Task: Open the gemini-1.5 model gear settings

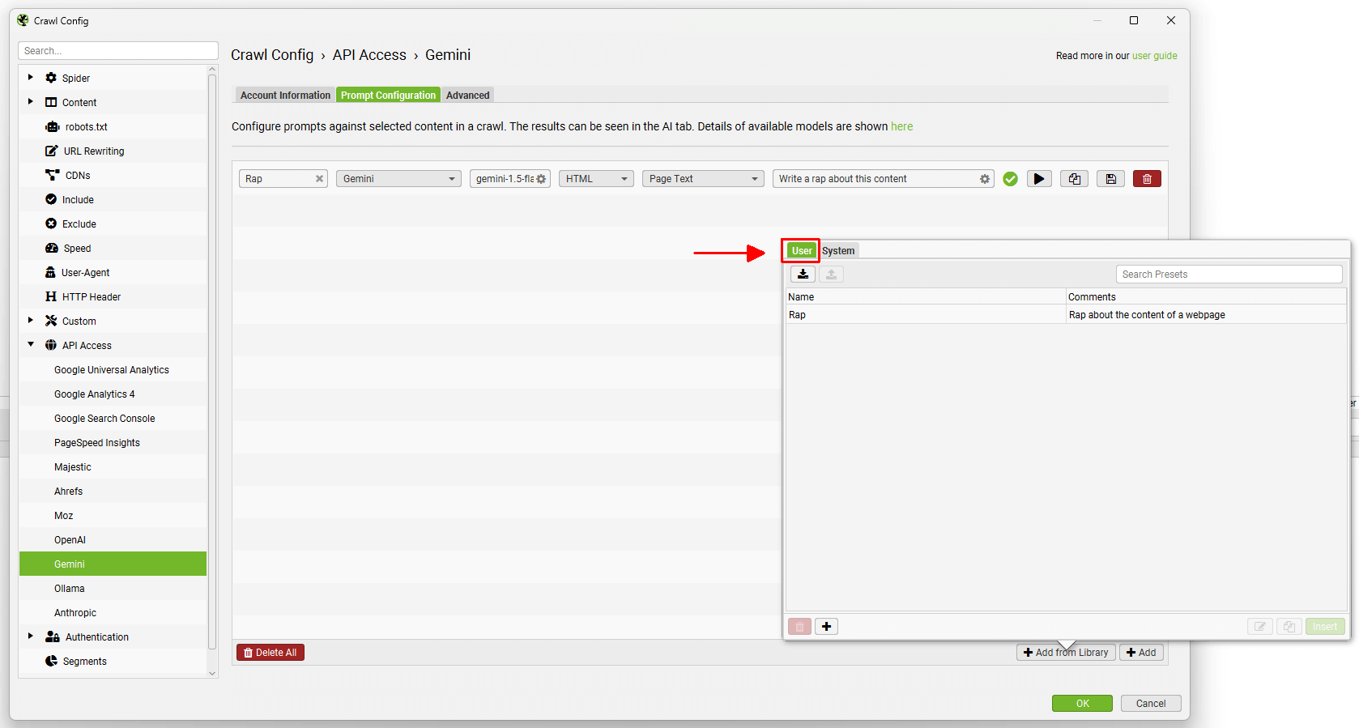Action: (x=541, y=179)
